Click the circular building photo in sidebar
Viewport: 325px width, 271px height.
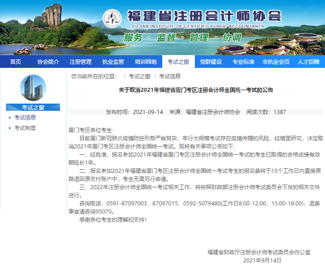[x=33, y=88]
